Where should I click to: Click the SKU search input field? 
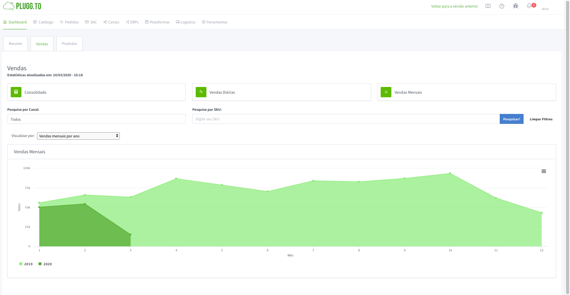click(345, 119)
